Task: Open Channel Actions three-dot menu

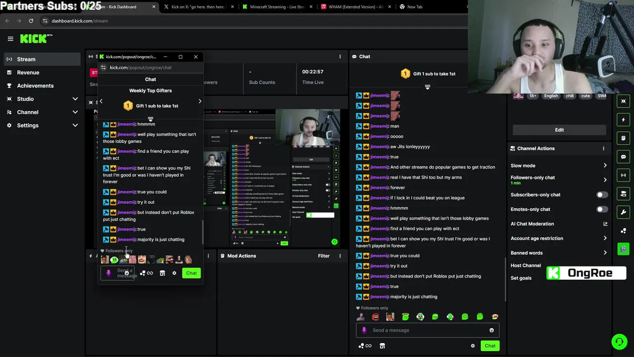Action: coord(603,149)
